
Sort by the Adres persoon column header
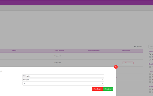(x=59, y=51)
